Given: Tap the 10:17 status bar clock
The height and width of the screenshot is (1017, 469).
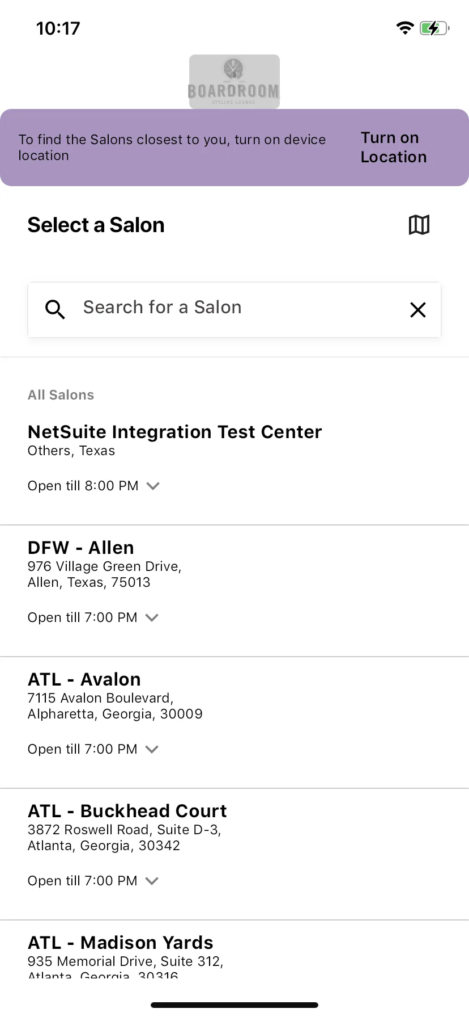Looking at the screenshot, I should (58, 28).
